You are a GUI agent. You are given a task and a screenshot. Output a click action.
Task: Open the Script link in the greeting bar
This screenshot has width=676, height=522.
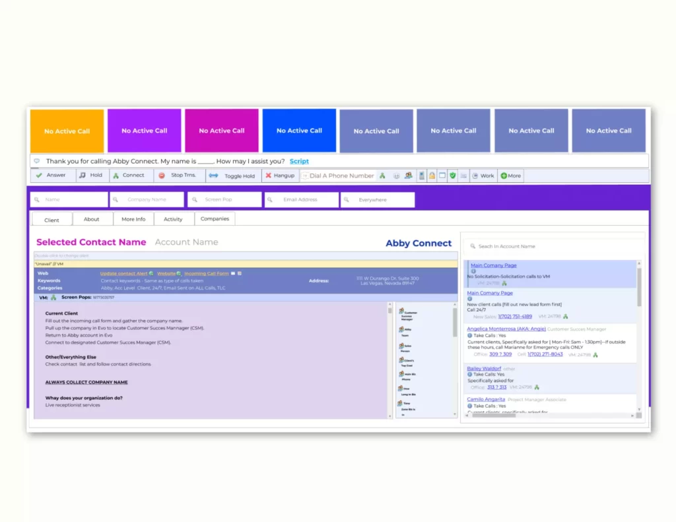pyautogui.click(x=299, y=161)
